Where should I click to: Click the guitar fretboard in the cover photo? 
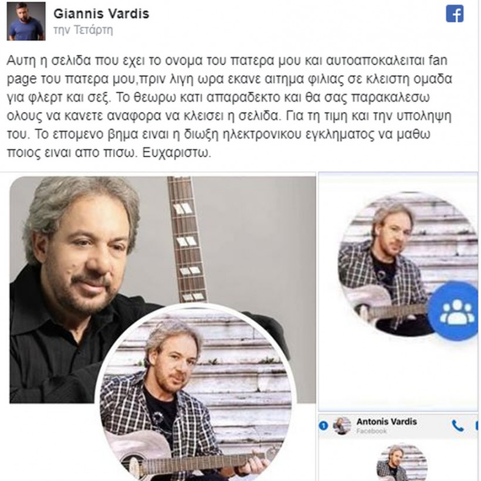187,239
